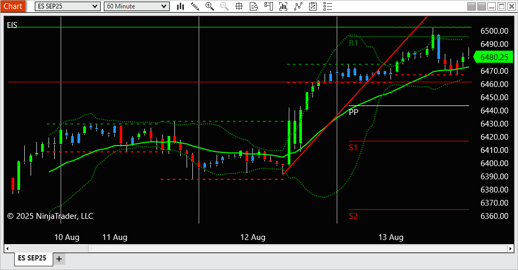Open the Chart Trader icon
This screenshot has width=518, height=270.
269,6
